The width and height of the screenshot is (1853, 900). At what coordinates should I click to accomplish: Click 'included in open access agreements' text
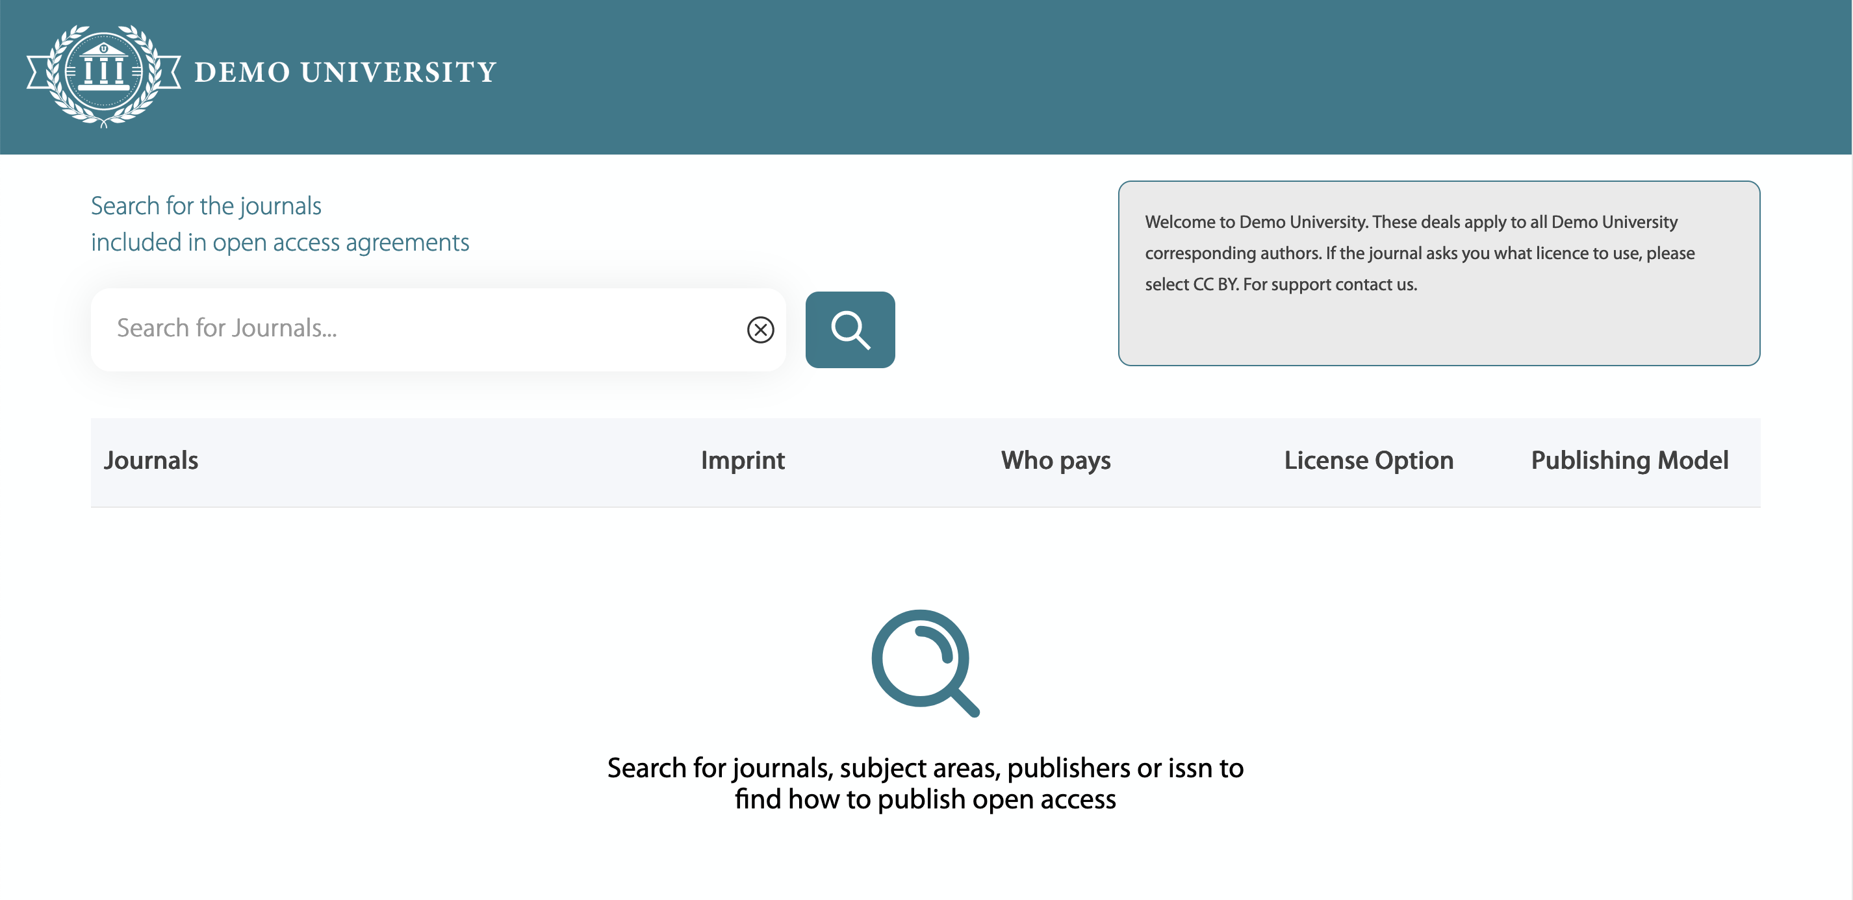coord(279,243)
